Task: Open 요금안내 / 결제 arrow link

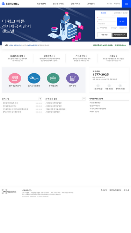Action: click(x=18, y=56)
